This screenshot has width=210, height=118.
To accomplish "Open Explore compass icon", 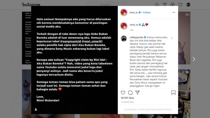I will (x=172, y=5).
